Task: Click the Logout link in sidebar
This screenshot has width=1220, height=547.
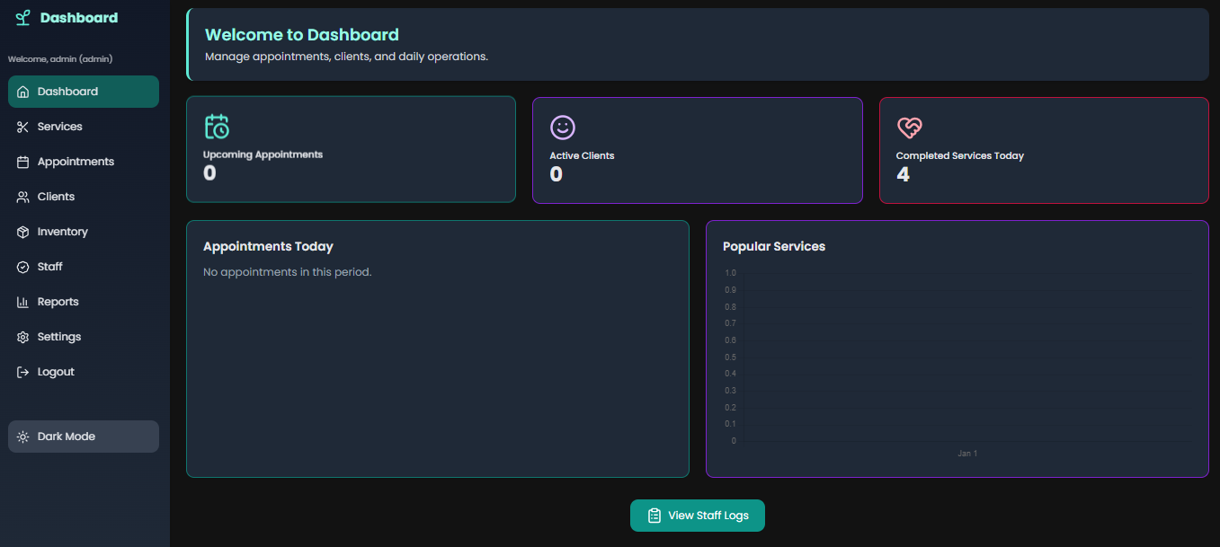Action: [x=56, y=372]
